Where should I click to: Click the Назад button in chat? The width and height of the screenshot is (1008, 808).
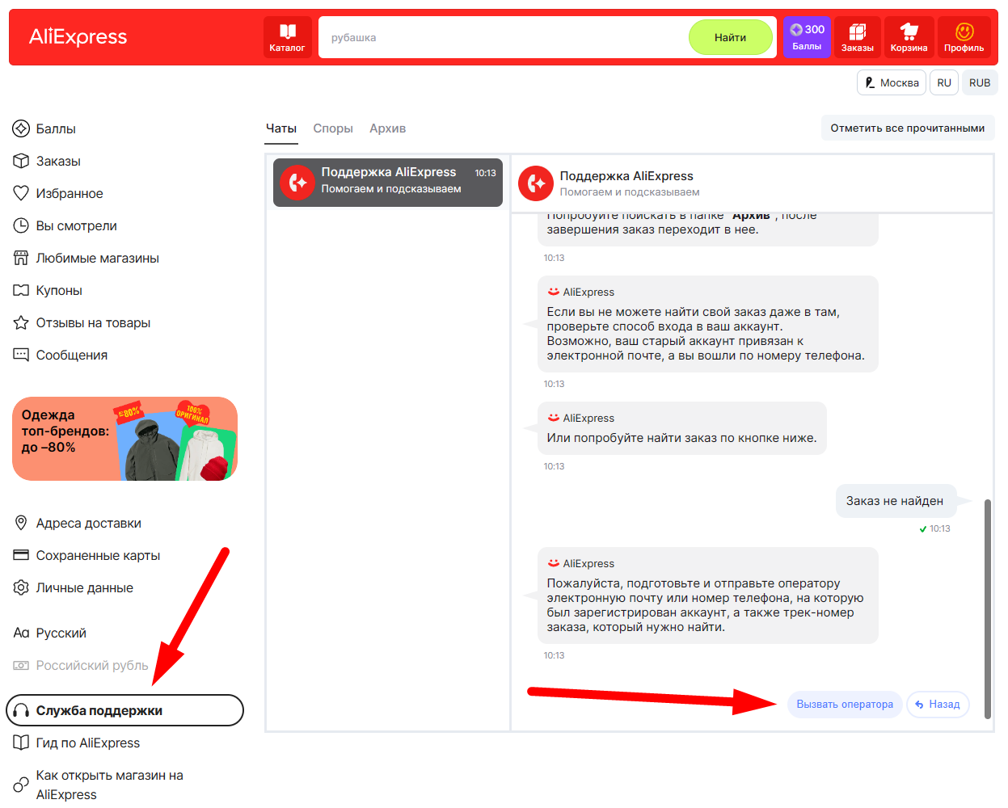[x=938, y=705]
